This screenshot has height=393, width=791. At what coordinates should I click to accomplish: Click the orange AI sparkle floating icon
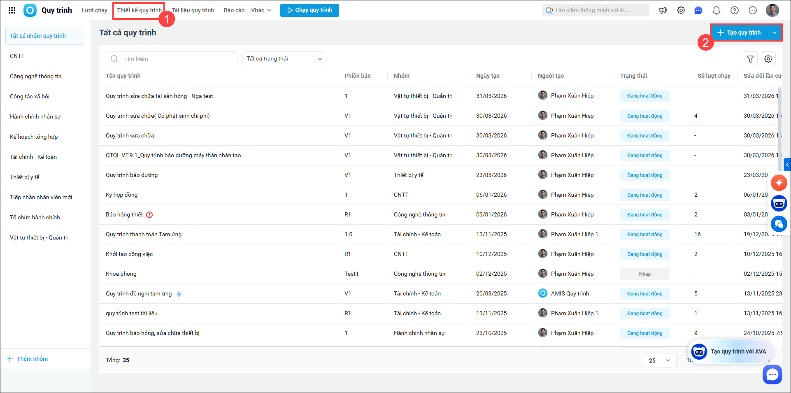coord(779,183)
